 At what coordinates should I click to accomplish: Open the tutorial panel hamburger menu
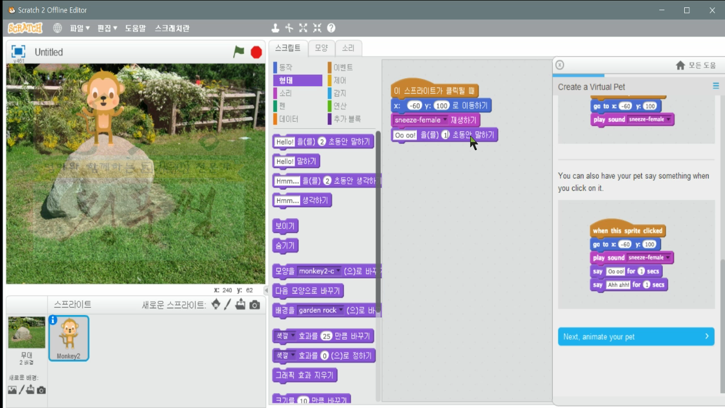[715, 86]
